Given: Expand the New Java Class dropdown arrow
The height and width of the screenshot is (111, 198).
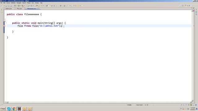Looking at the screenshot, I should coord(33,6).
